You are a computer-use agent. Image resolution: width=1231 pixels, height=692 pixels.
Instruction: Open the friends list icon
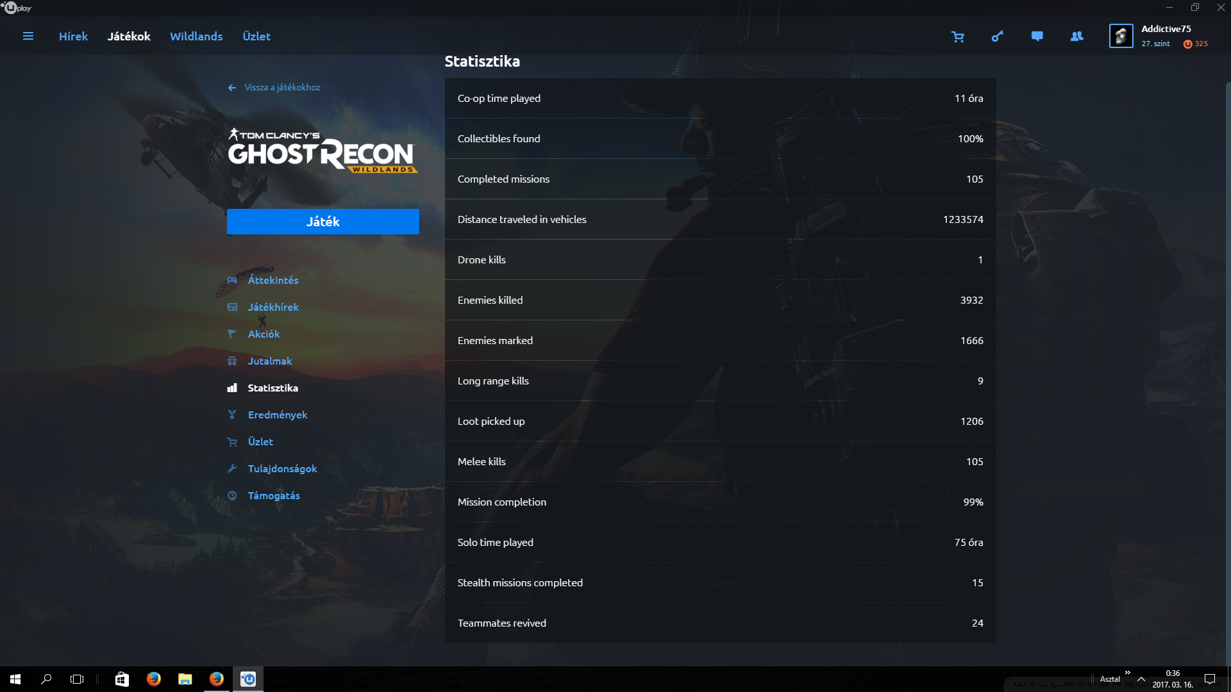coord(1077,37)
